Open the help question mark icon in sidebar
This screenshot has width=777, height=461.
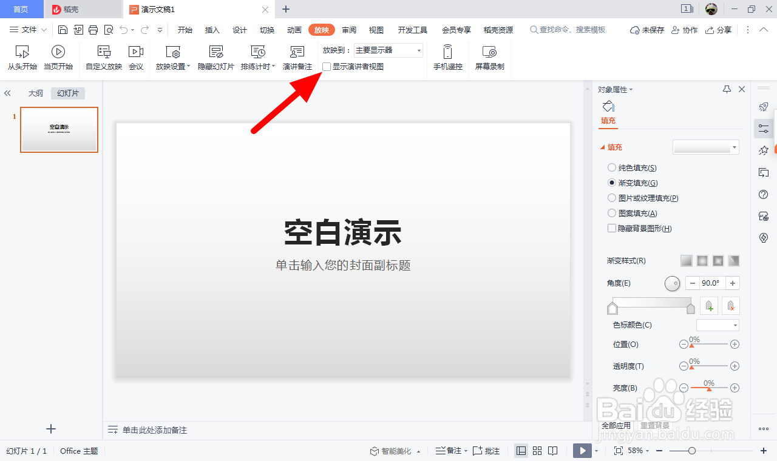click(763, 194)
